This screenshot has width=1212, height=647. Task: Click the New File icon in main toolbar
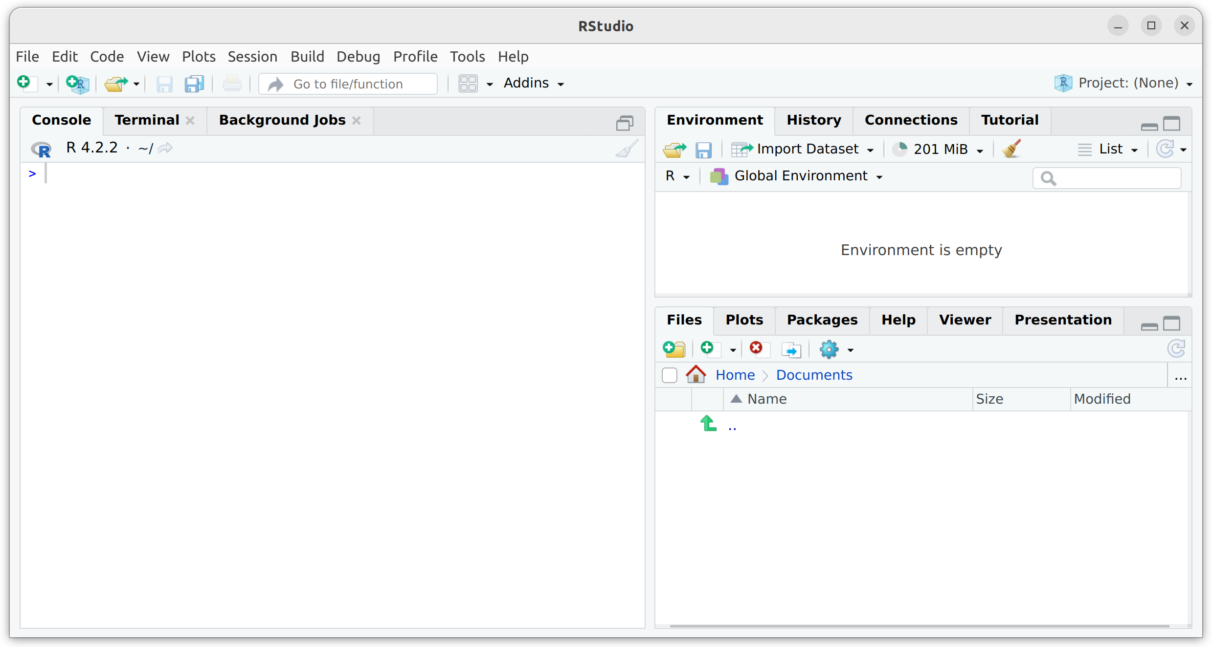coord(27,84)
